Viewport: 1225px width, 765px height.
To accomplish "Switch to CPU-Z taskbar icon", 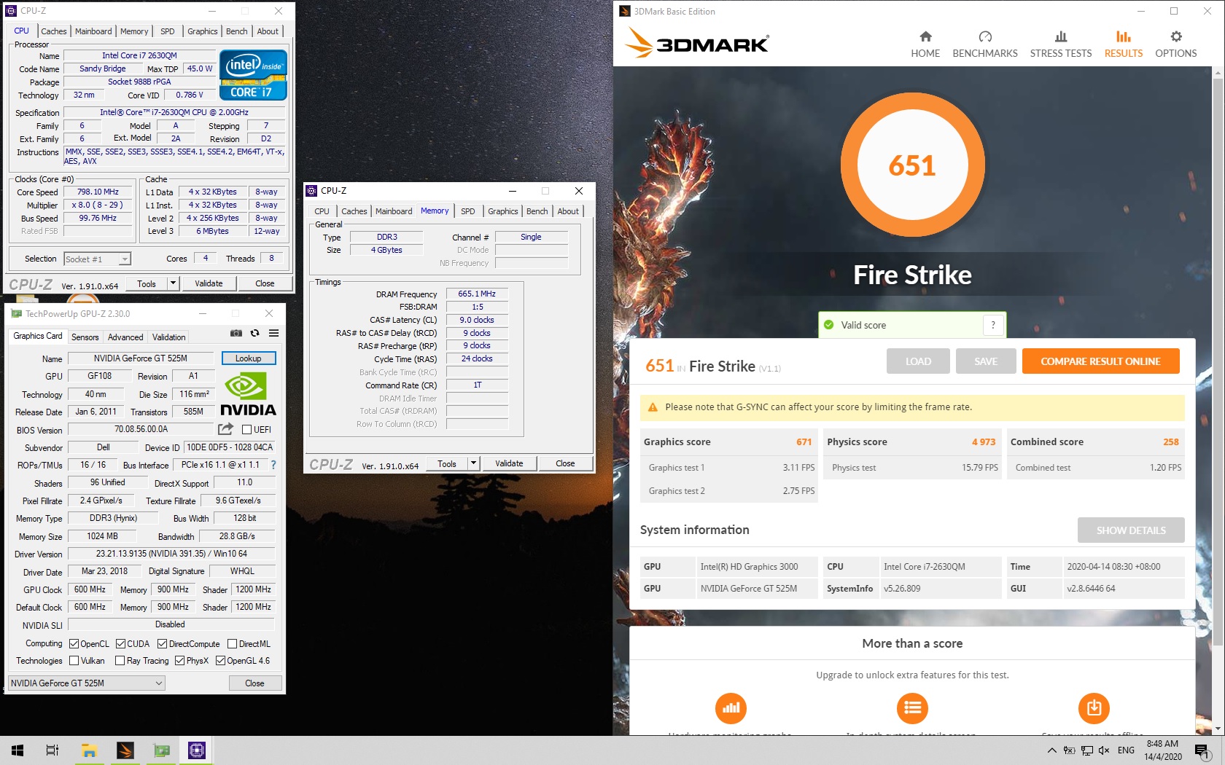I will [197, 750].
